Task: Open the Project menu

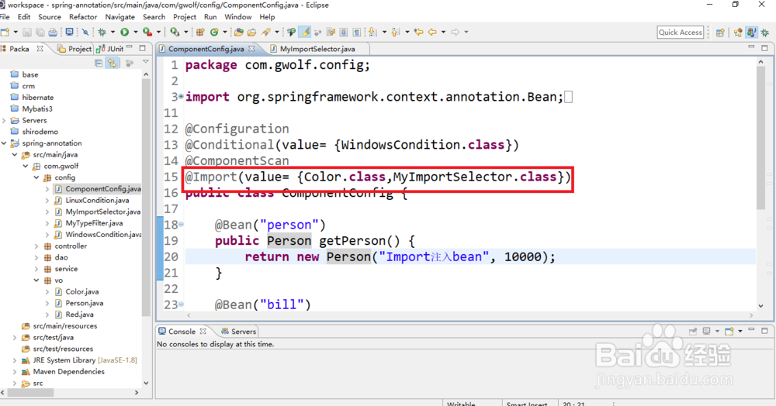Action: [x=185, y=17]
